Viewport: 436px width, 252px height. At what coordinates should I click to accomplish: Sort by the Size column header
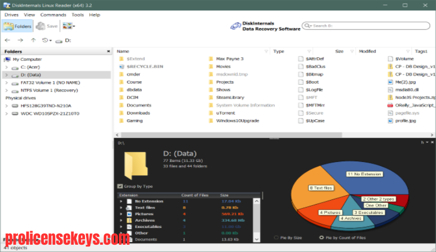pyautogui.click(x=339, y=52)
